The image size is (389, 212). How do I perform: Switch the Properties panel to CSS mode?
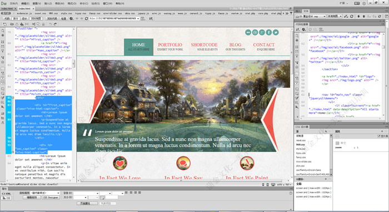[x=7, y=198]
